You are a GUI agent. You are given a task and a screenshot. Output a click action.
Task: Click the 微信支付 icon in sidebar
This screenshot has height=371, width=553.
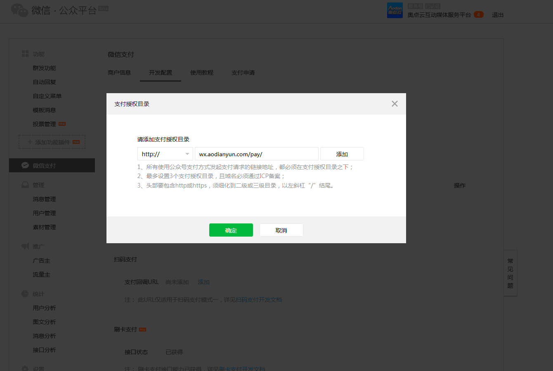tap(25, 165)
